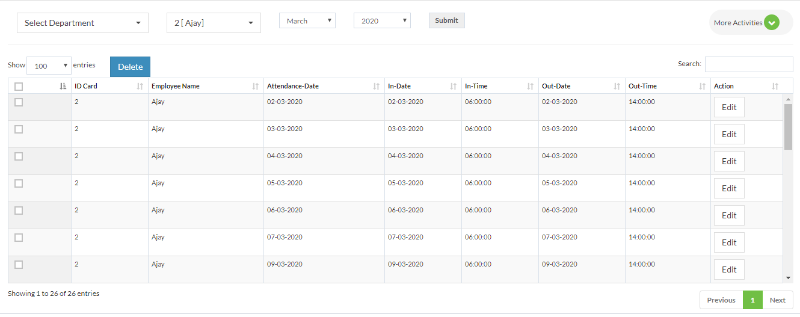Sort by Out-Date column arrows
Screen dimensions: 800x317
[x=617, y=86]
